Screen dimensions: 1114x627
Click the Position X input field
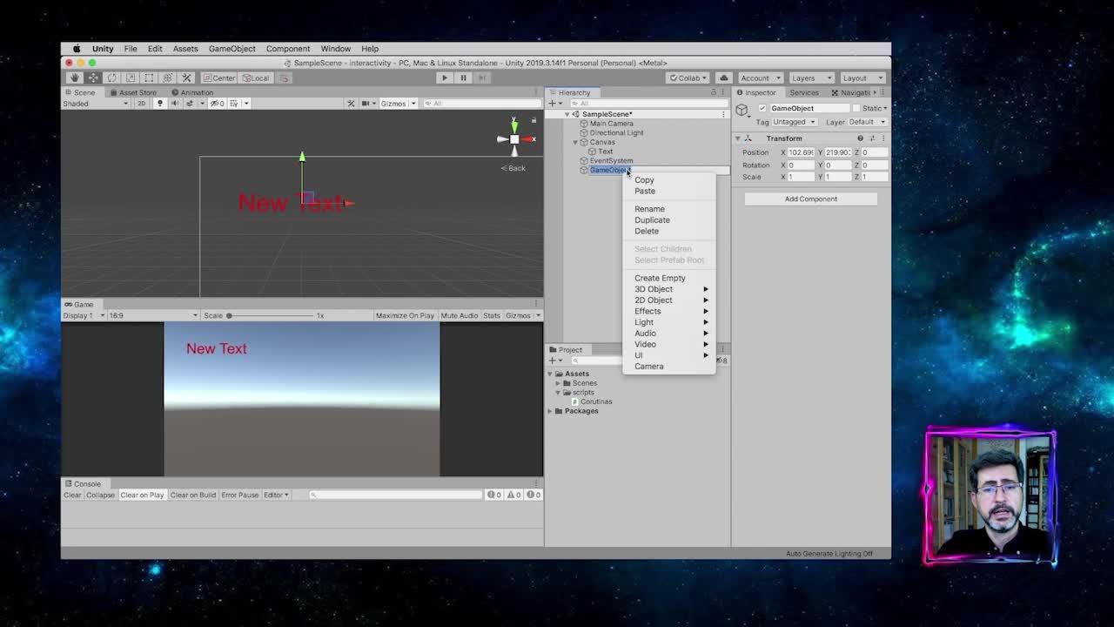tap(801, 152)
